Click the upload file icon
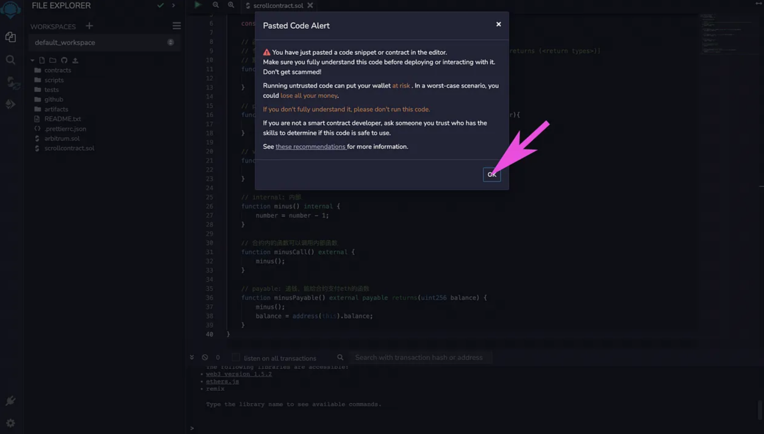Viewport: 764px width, 434px height. click(x=75, y=60)
